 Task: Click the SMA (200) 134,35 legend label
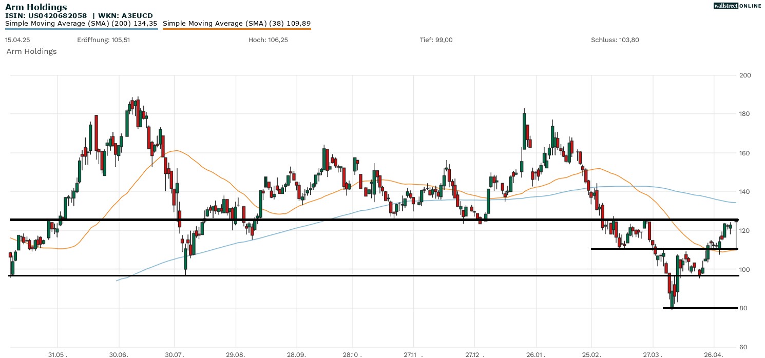pyautogui.click(x=81, y=24)
